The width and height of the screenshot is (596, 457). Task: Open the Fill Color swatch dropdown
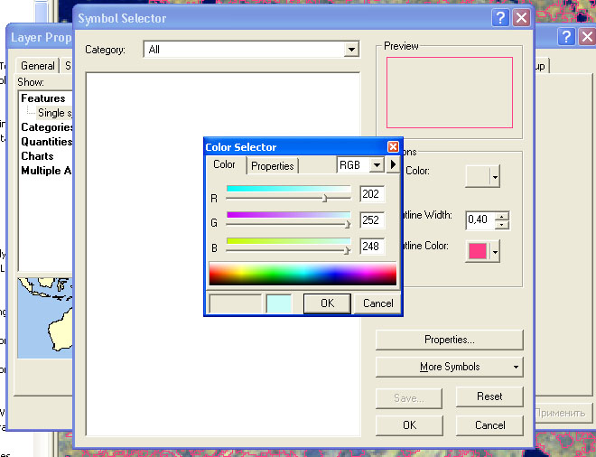pyautogui.click(x=495, y=176)
